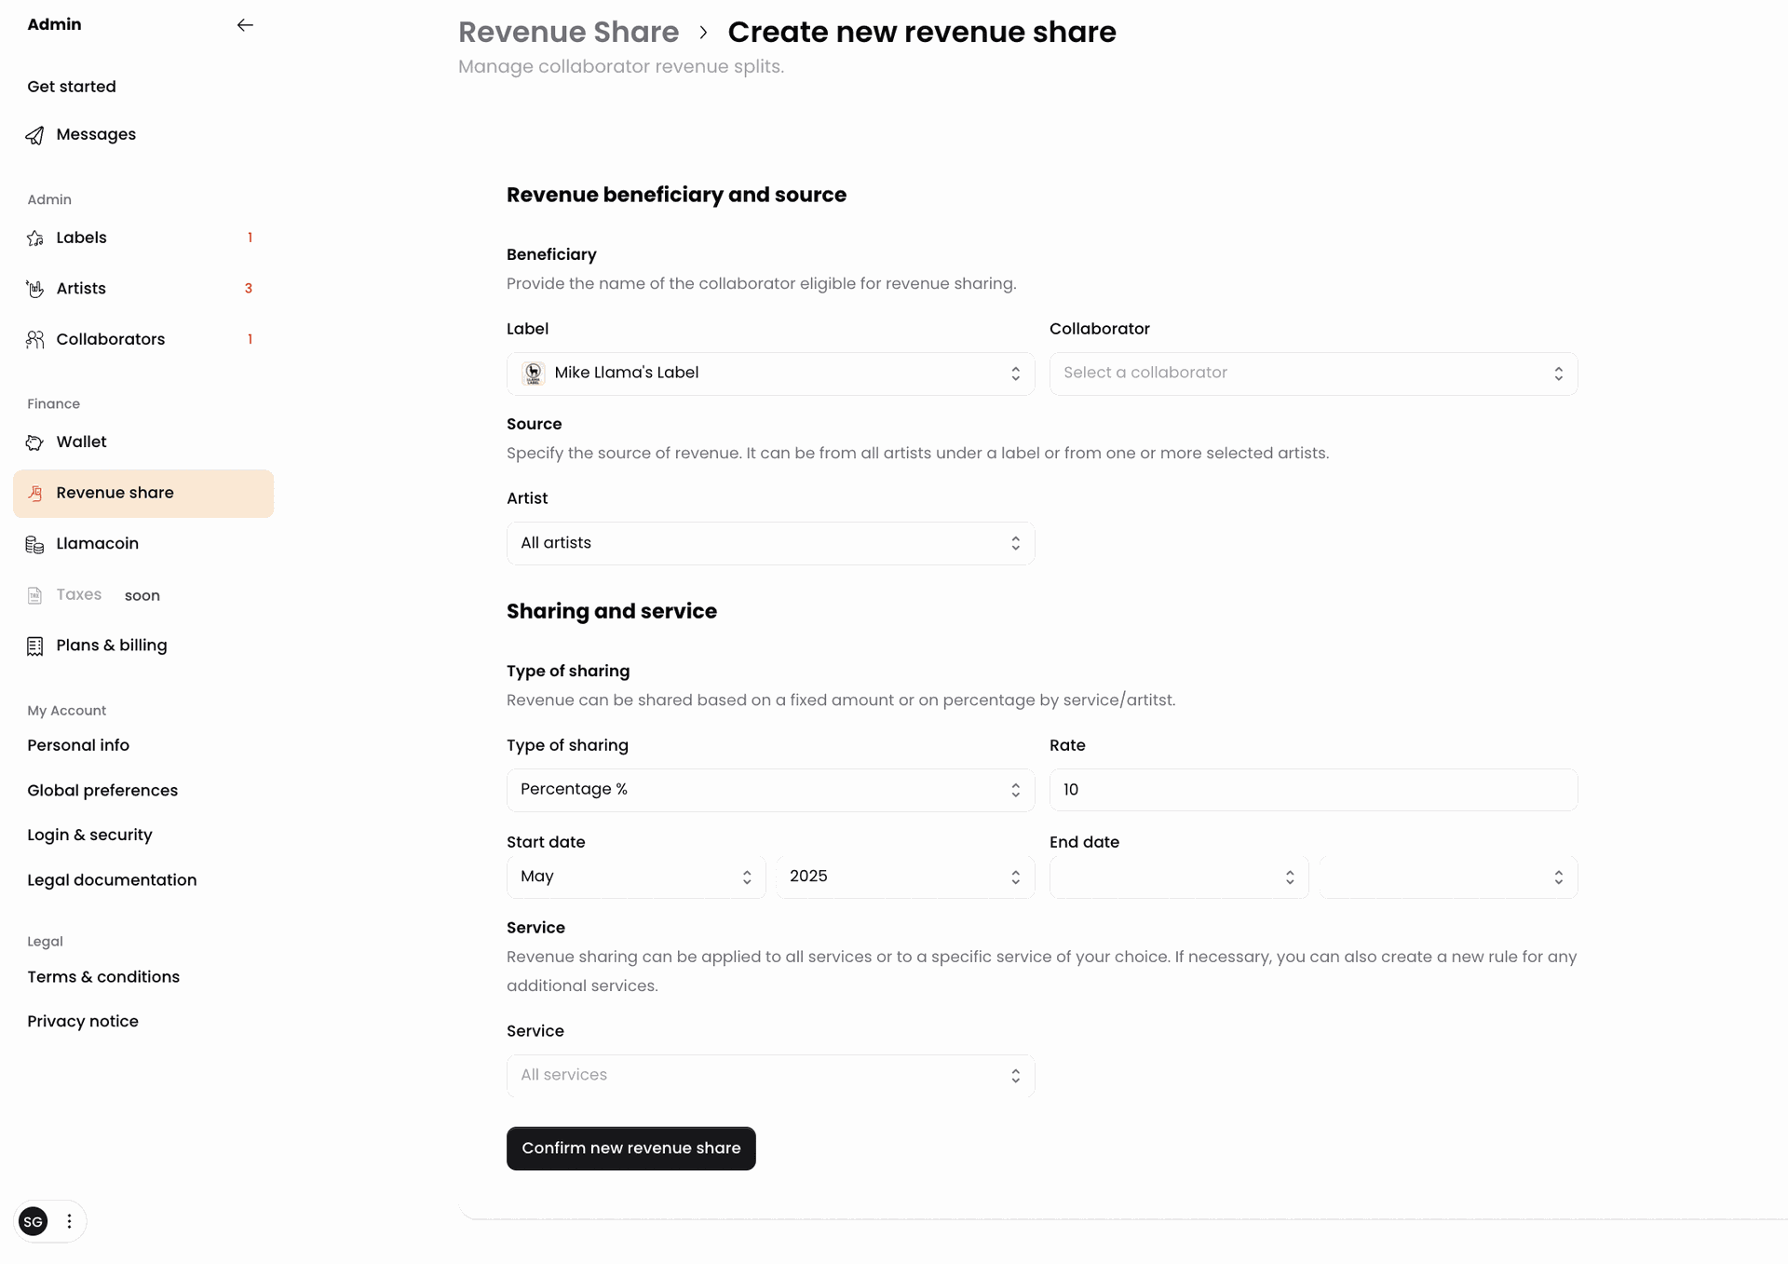Go to Login & security settings
This screenshot has height=1264, width=1788.
pos(89,836)
